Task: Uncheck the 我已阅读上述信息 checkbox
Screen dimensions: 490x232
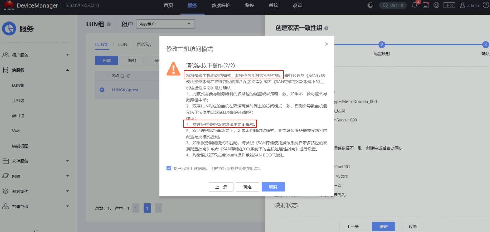Action: tap(169, 168)
